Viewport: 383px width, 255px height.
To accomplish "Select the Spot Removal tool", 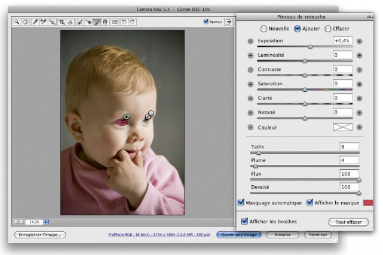I will click(79, 22).
